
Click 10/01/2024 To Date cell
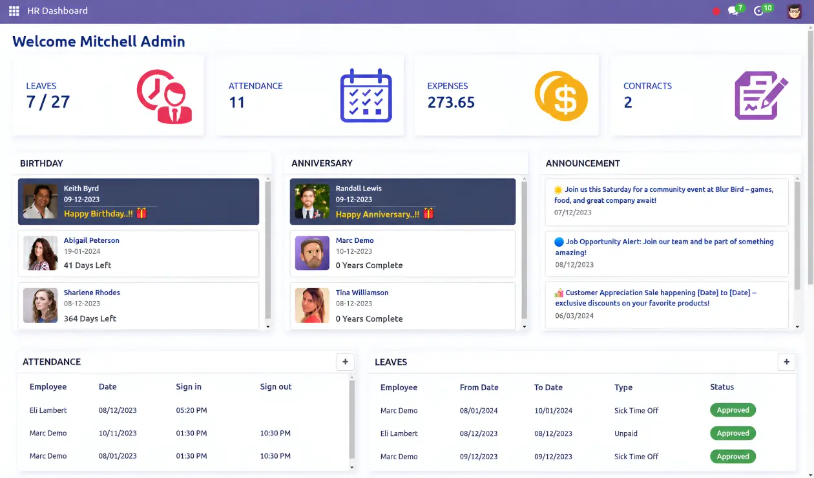click(x=553, y=411)
